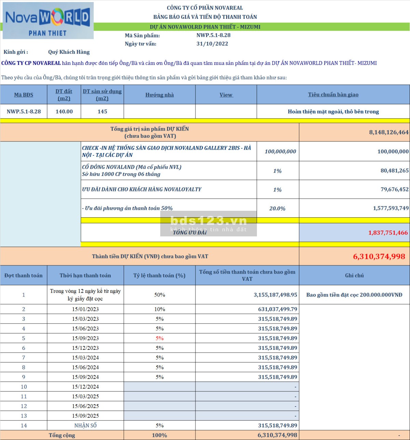Click the 'View' column header
Image resolution: width=410 pixels, height=440 pixels.
226,95
